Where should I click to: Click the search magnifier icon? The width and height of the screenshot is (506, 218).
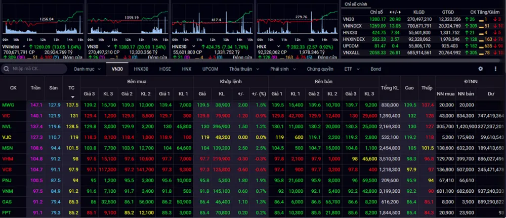tap(7, 69)
